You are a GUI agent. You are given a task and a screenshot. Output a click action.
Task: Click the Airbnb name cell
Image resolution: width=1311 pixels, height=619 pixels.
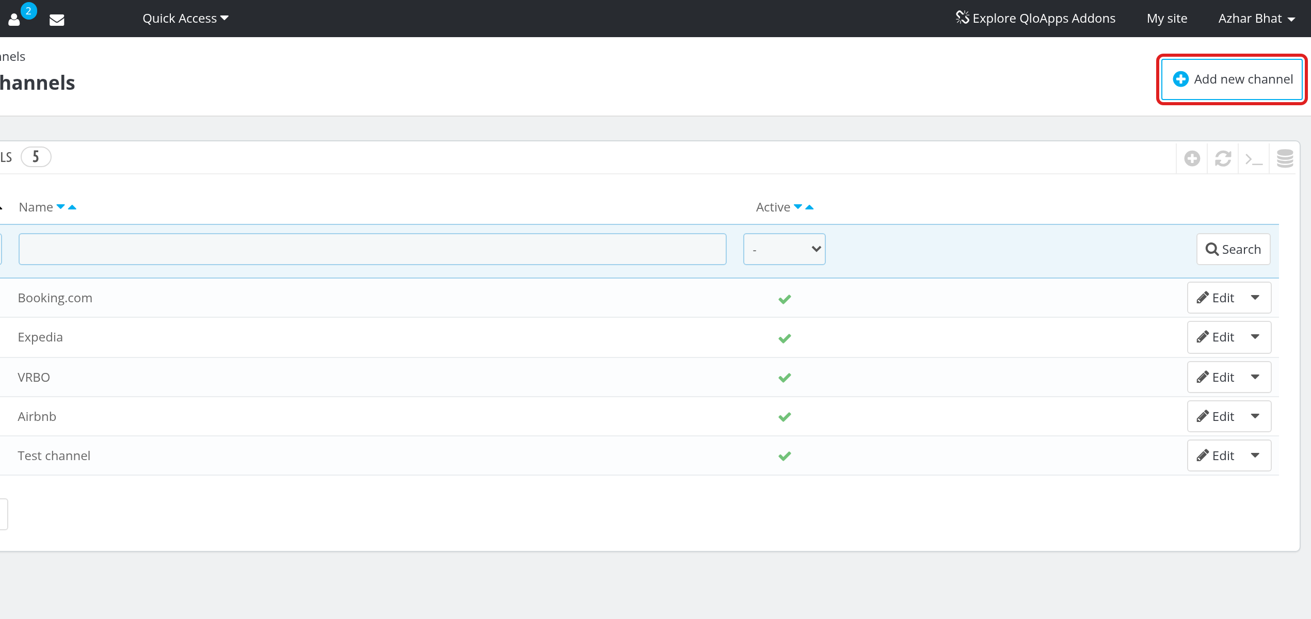coord(37,417)
